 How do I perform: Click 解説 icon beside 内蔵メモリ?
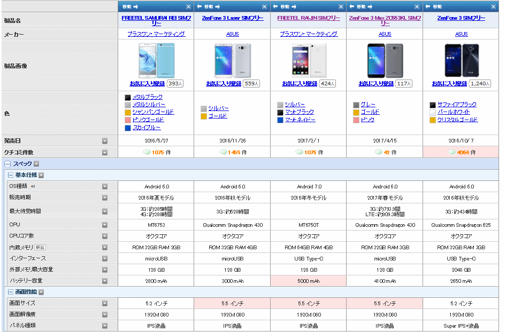tap(40, 247)
